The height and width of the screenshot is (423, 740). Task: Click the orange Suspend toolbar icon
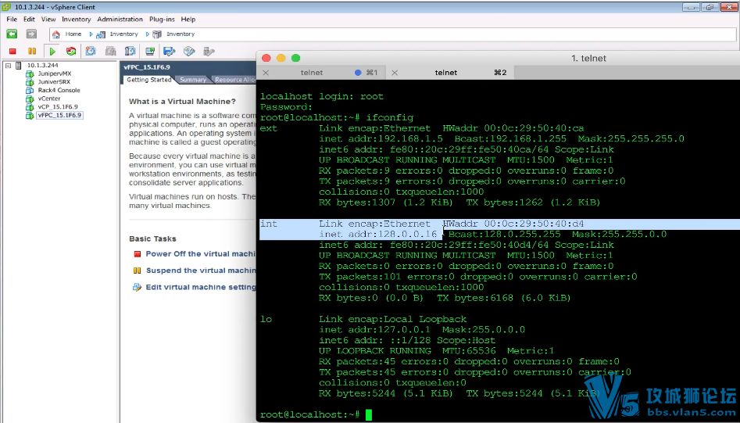(x=32, y=51)
